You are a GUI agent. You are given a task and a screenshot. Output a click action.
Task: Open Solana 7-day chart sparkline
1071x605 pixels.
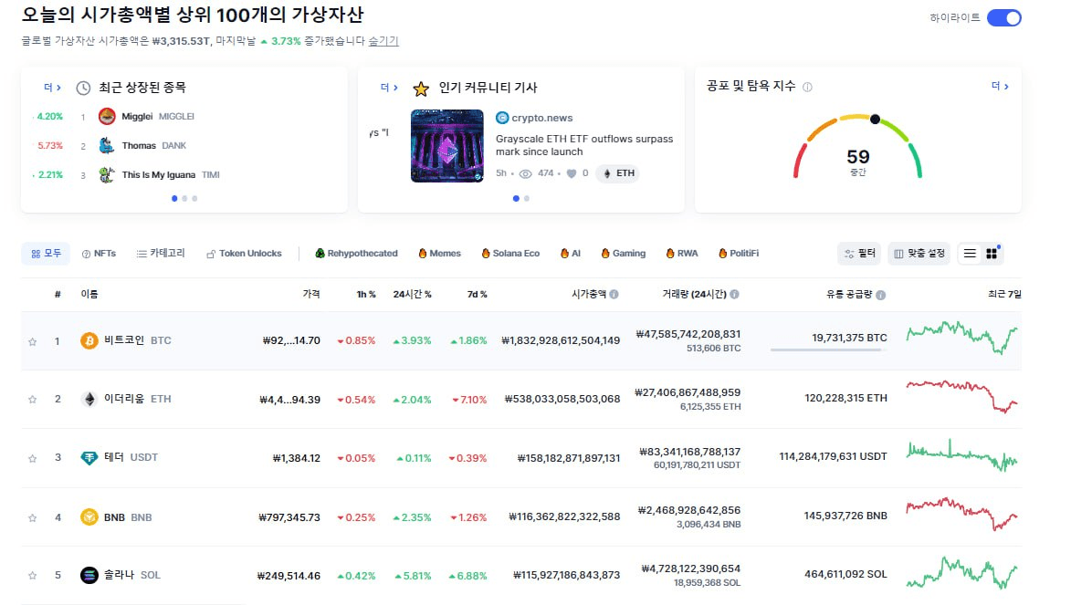[961, 573]
